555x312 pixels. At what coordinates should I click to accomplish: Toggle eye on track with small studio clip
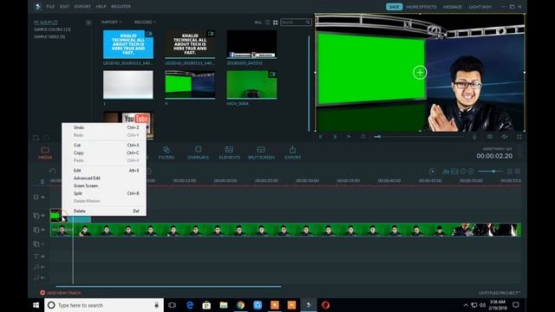pos(42,216)
